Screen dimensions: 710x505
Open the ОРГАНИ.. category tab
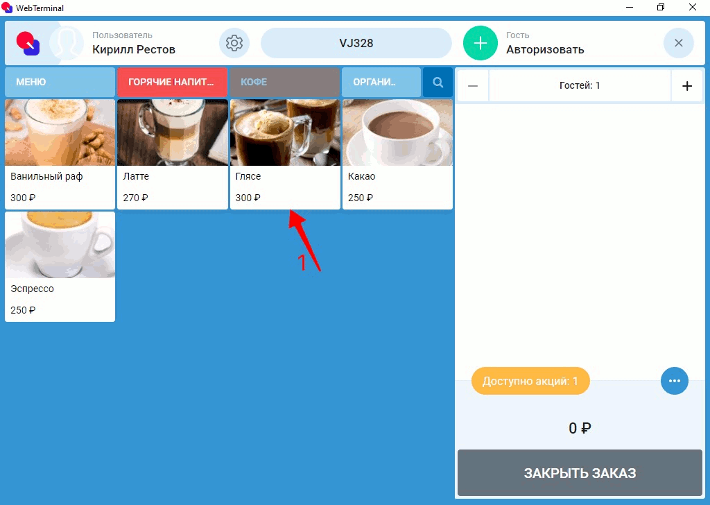tap(381, 82)
